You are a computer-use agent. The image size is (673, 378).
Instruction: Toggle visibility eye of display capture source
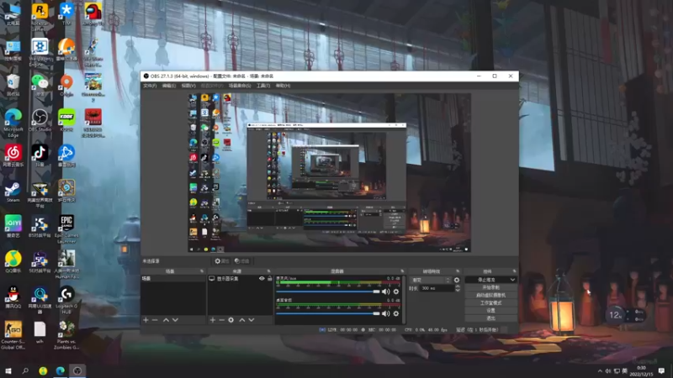point(262,279)
